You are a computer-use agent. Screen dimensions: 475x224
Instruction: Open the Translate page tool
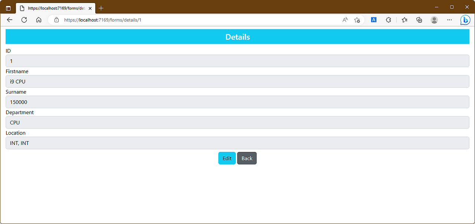(374, 20)
